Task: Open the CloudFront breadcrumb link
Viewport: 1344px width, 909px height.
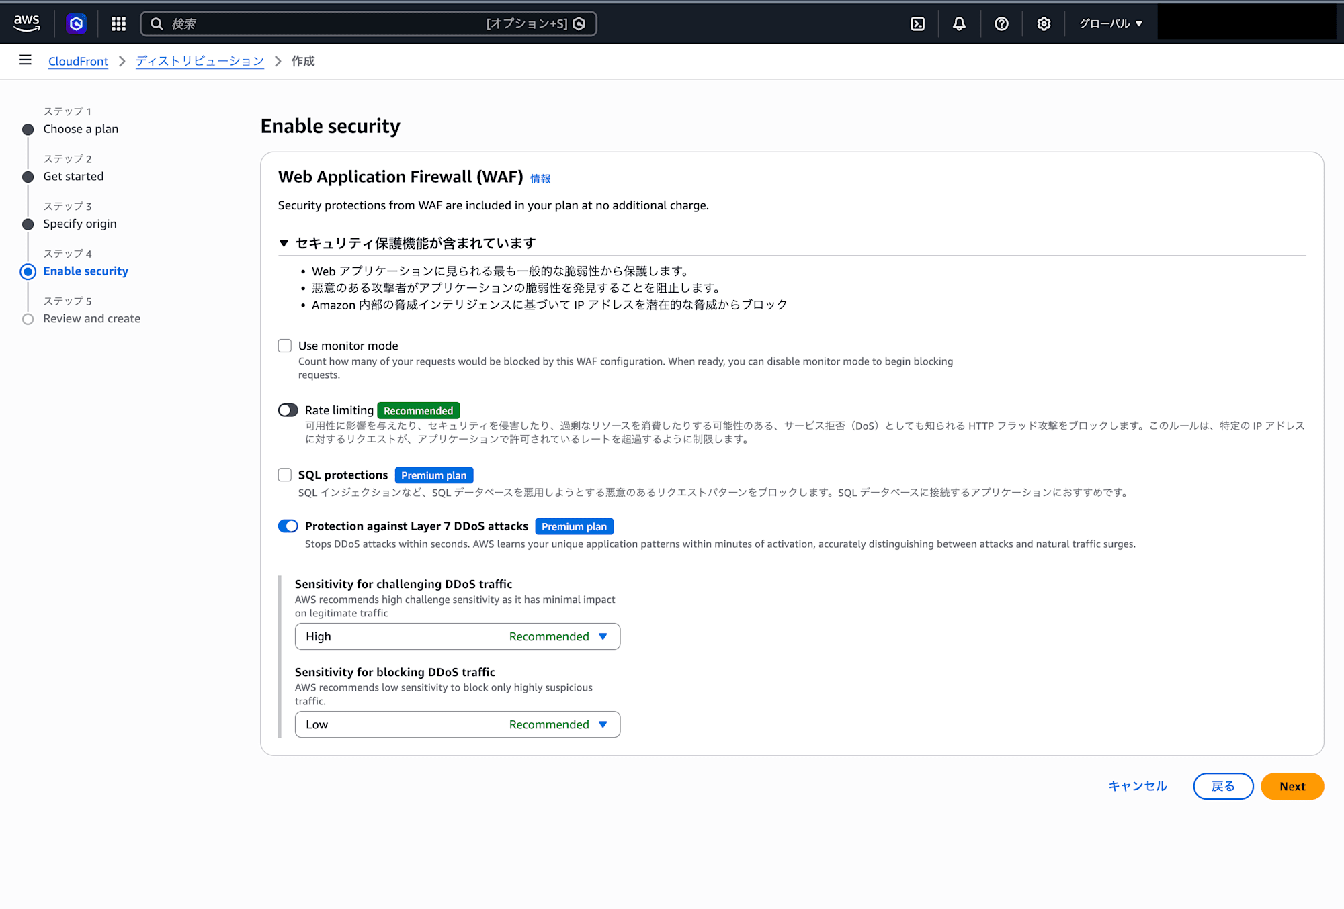Action: 78,61
